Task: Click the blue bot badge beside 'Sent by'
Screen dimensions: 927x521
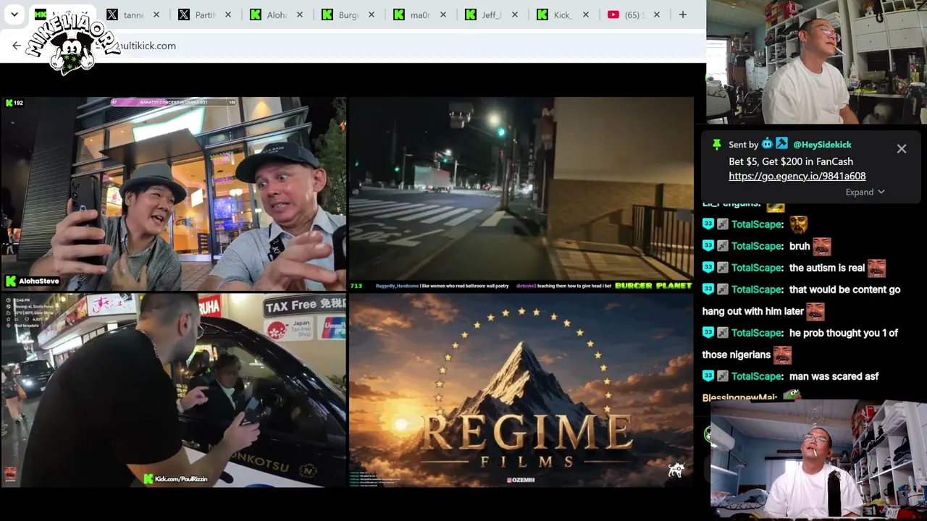Action: [767, 144]
